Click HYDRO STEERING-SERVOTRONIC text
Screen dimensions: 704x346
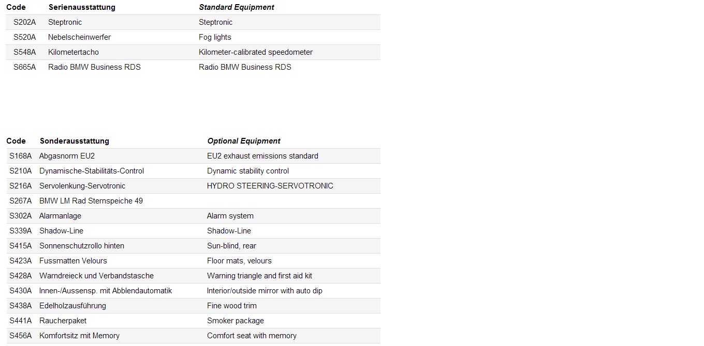(x=270, y=186)
